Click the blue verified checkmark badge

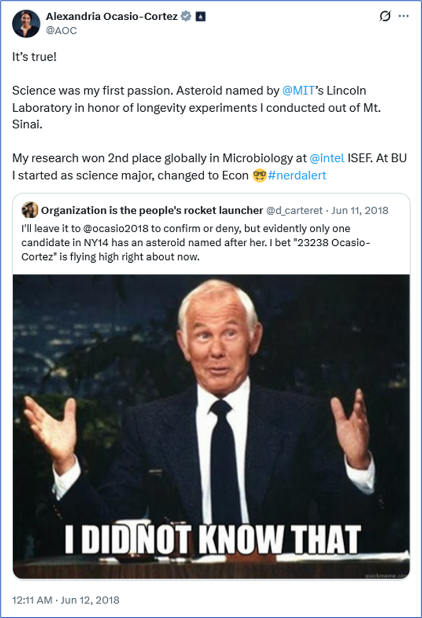pos(186,17)
